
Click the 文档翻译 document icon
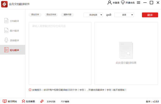click(6, 21)
